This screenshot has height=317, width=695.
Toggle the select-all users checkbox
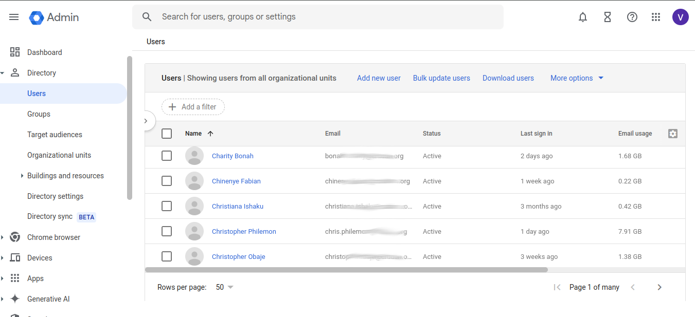[167, 134]
